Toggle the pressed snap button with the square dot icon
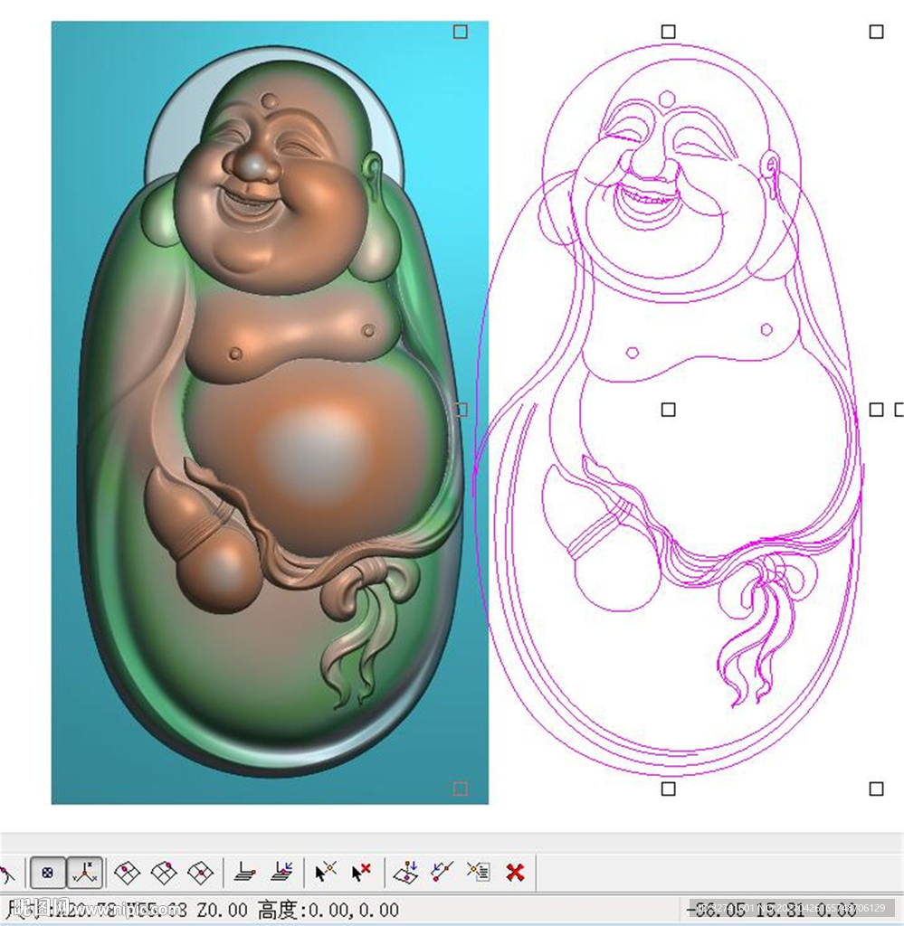This screenshot has height=926, width=904. (48, 874)
